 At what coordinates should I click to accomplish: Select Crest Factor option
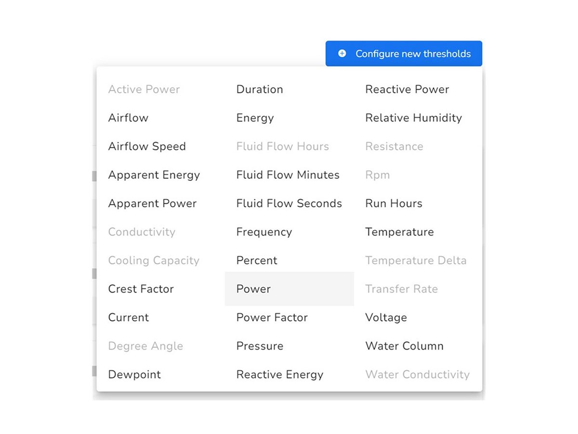point(141,289)
